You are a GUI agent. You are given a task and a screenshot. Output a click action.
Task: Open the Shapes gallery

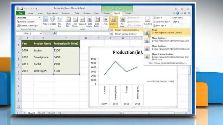click(53, 22)
